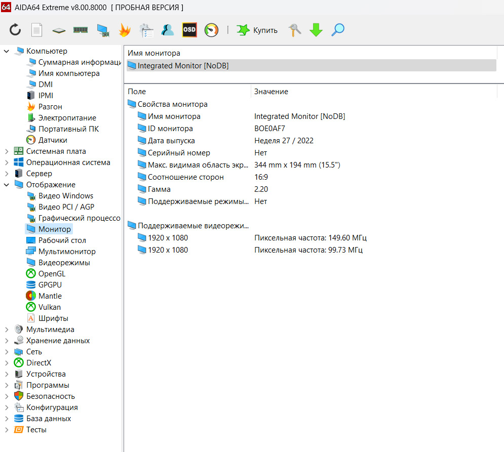Open Рабочий стол tree item
The width and height of the screenshot is (504, 452).
[x=56, y=240]
